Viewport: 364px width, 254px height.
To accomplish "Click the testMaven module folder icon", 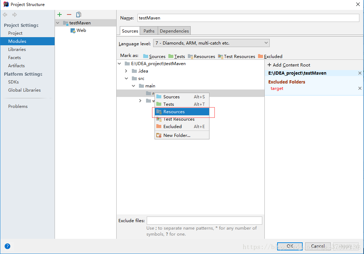I will pyautogui.click(x=66, y=23).
